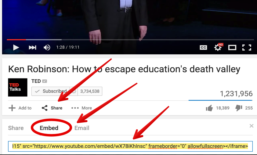Image resolution: width=257 pixels, height=155 pixels.
Task: Expand the More options menu
Action: tap(81, 108)
